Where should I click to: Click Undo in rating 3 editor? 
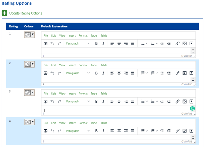coord(52,102)
